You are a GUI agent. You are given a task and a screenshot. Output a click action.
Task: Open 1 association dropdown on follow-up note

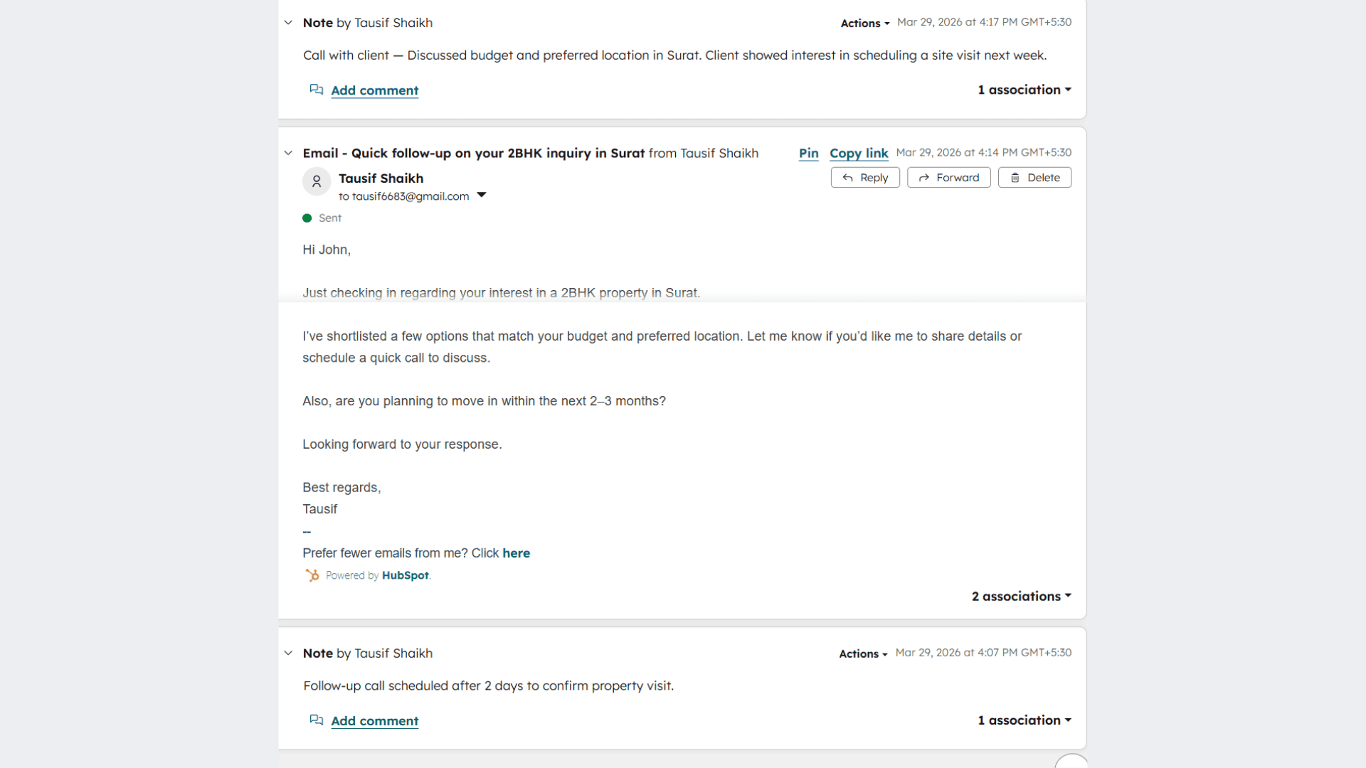1024,720
